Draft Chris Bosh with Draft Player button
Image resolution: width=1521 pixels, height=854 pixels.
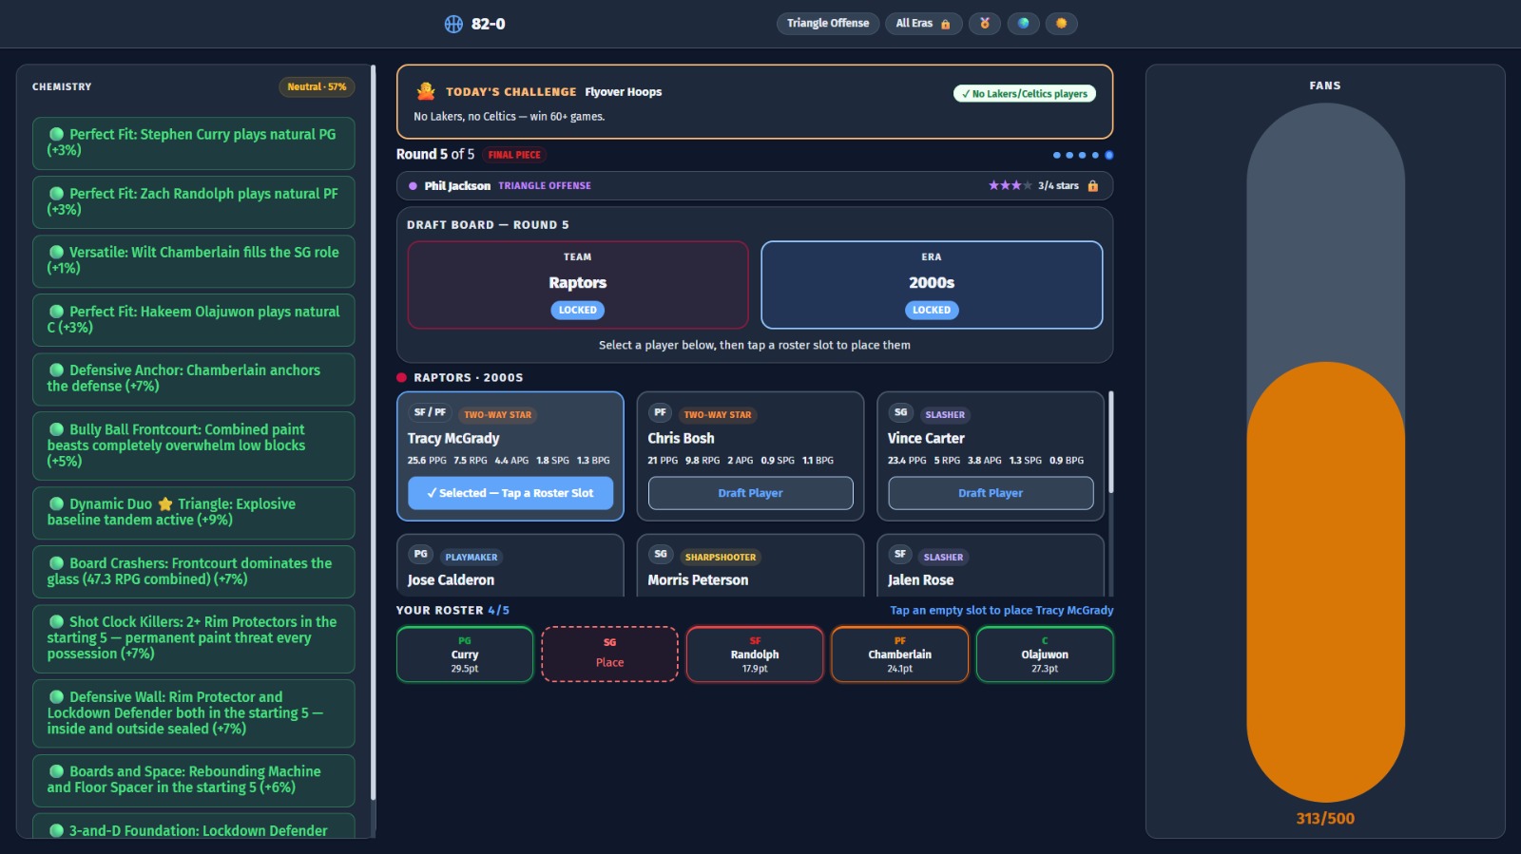tap(750, 493)
